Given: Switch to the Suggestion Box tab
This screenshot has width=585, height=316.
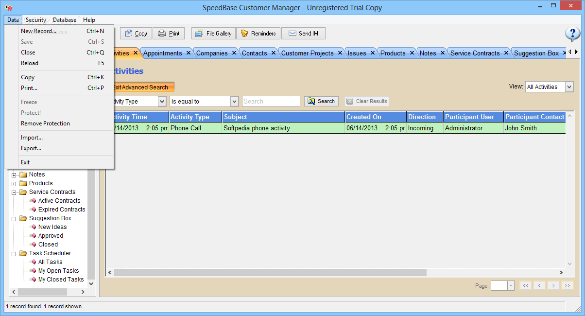Looking at the screenshot, I should click(536, 53).
